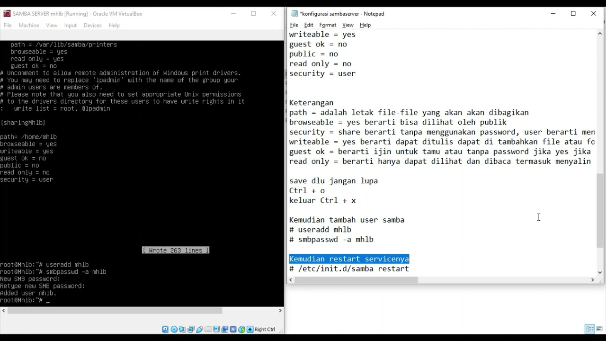Screen dimensions: 606x341
Task: Click Notepad scroll up arrow
Action: (600, 34)
